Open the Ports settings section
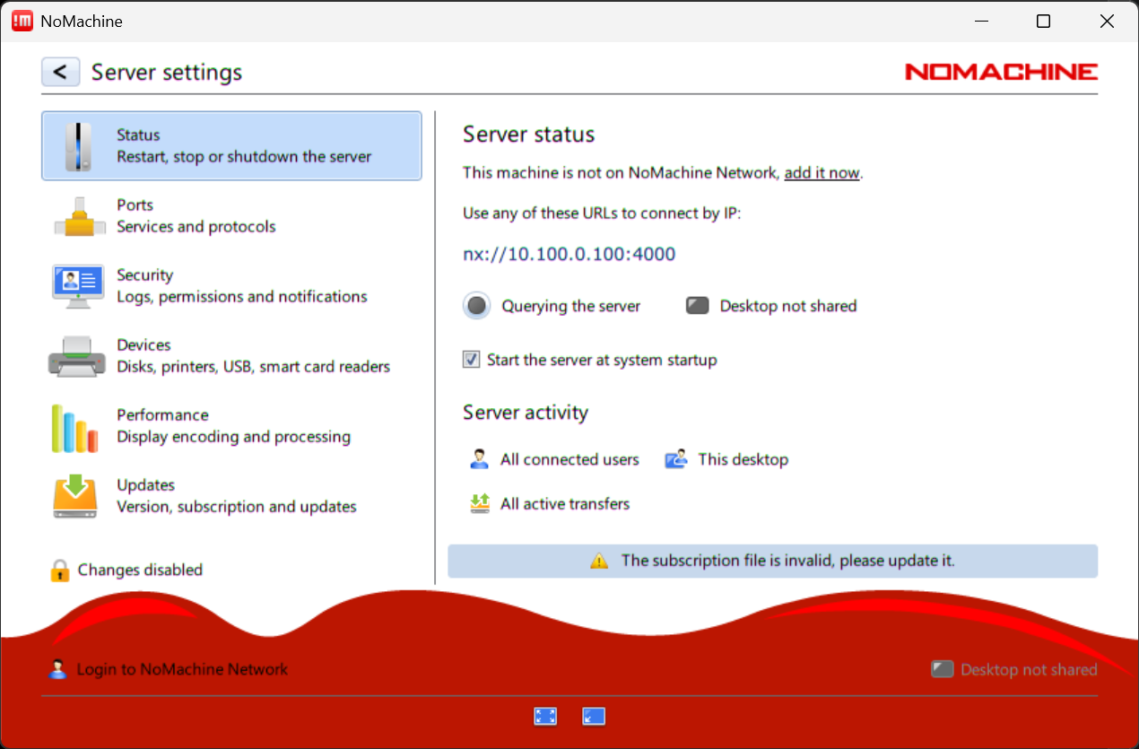This screenshot has height=749, width=1139. coord(196,216)
